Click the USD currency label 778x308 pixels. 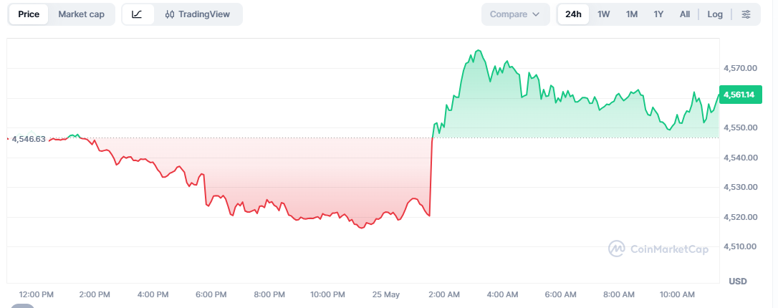[x=737, y=281]
